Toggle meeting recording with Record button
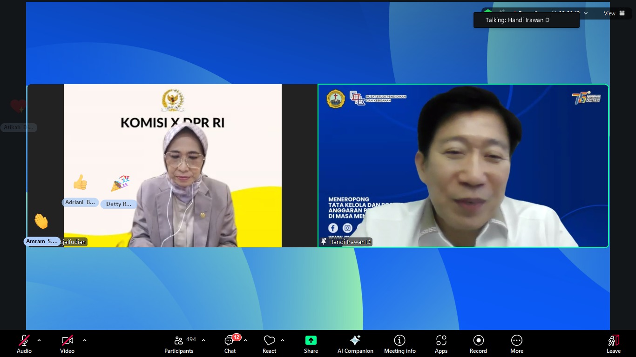The height and width of the screenshot is (357, 636). [x=478, y=344]
